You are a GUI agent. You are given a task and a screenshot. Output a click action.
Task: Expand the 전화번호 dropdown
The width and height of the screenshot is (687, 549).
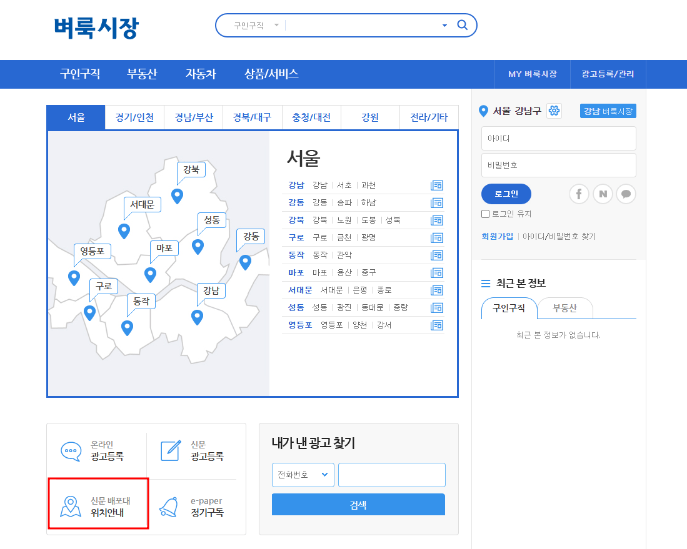tap(303, 475)
